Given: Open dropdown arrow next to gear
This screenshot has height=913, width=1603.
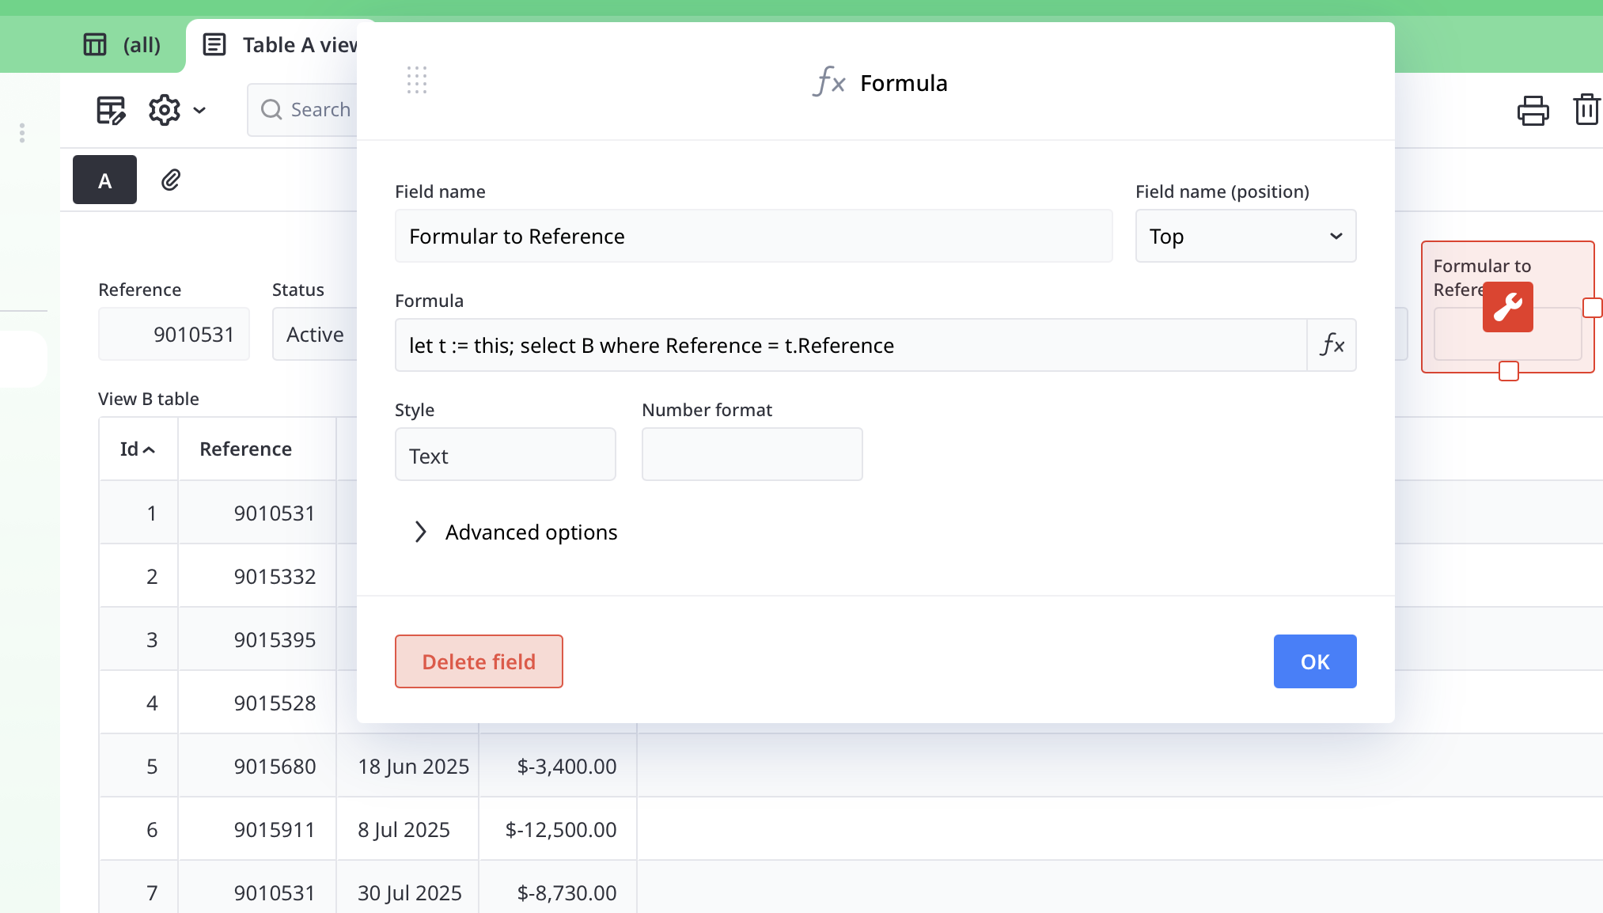Looking at the screenshot, I should (199, 111).
